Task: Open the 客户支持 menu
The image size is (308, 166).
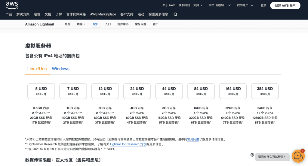Action: click(127, 14)
